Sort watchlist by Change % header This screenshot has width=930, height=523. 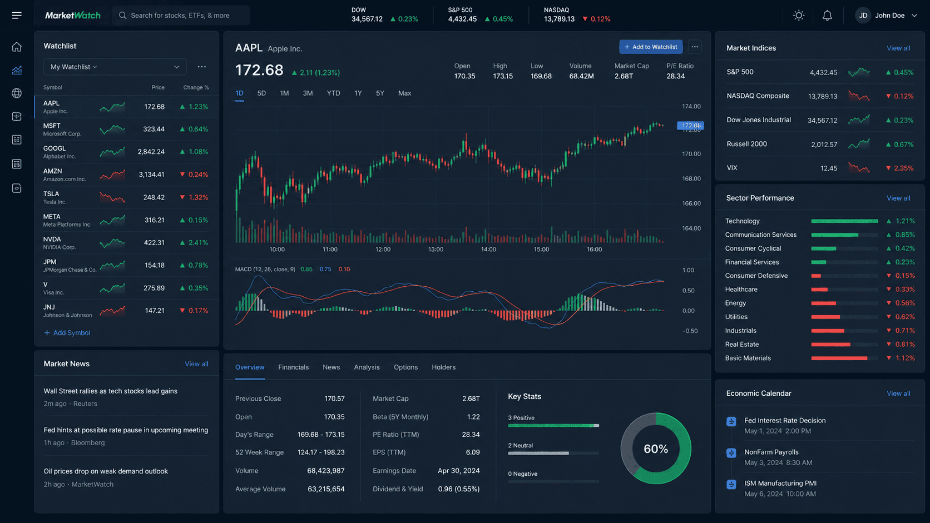(196, 87)
